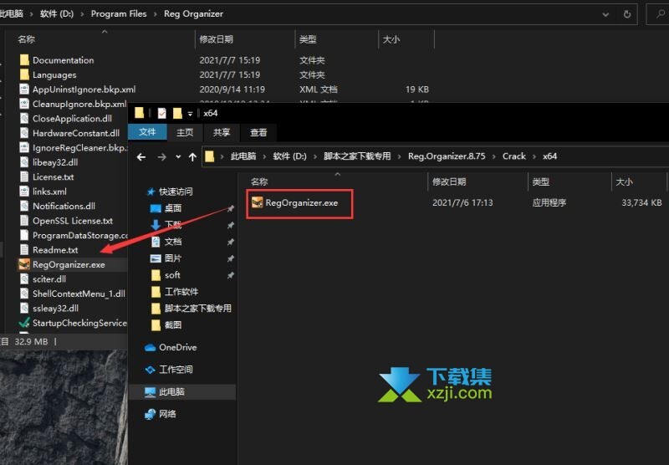The image size is (669, 465).
Task: Go back with the left arrow
Action: tap(141, 157)
